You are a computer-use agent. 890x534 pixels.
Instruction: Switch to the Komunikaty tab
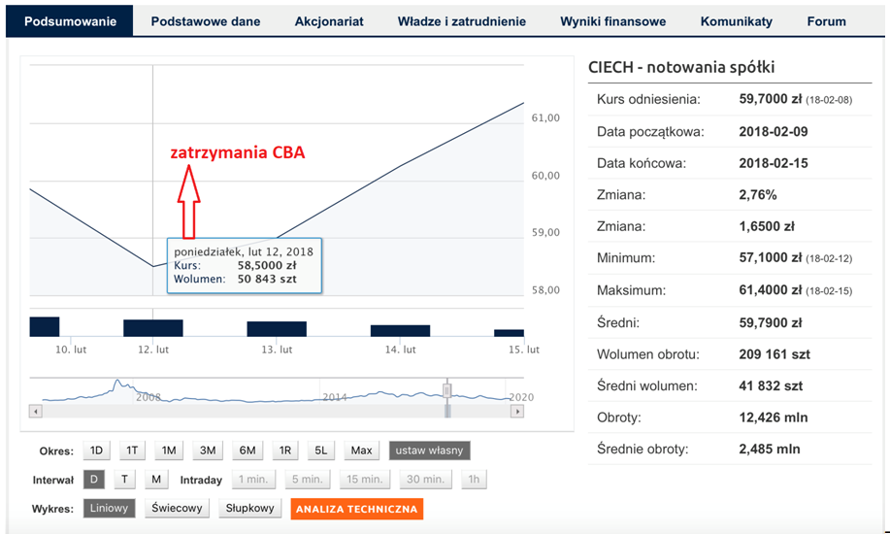(x=737, y=21)
